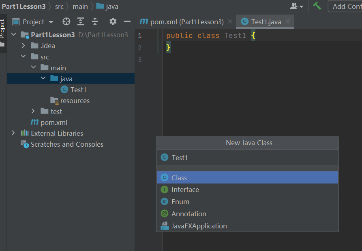Click the Add Configuration button
This screenshot has width=362, height=251.
[x=347, y=6]
